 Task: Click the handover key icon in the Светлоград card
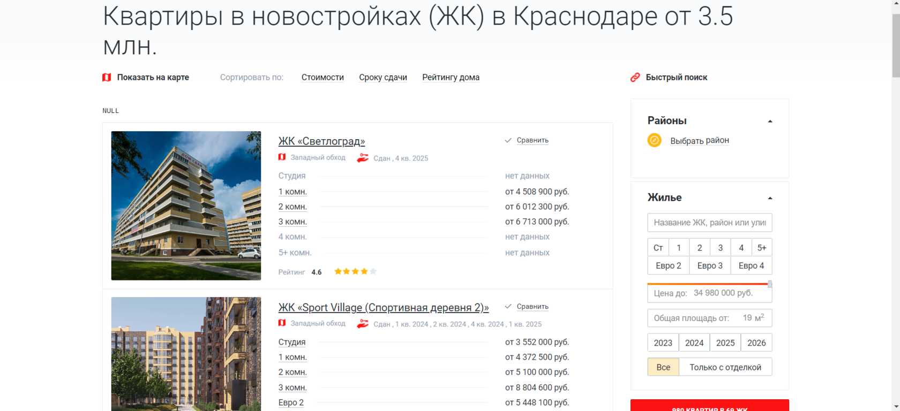pos(363,158)
